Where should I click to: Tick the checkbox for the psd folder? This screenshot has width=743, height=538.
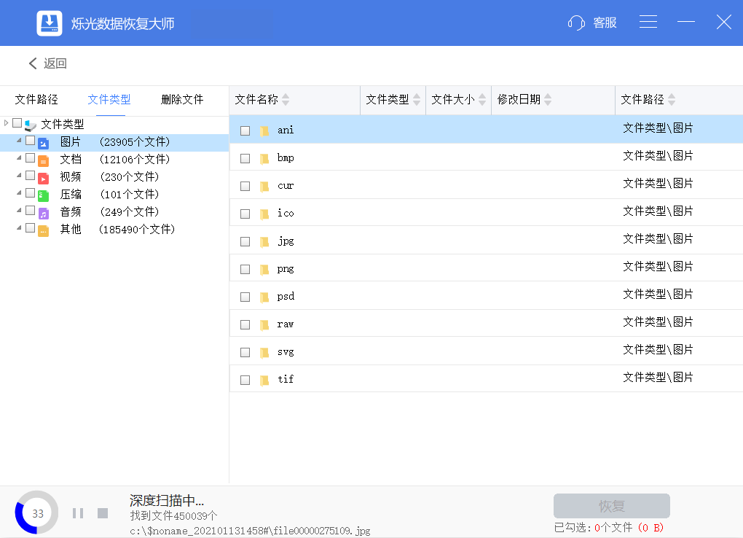[x=245, y=297]
